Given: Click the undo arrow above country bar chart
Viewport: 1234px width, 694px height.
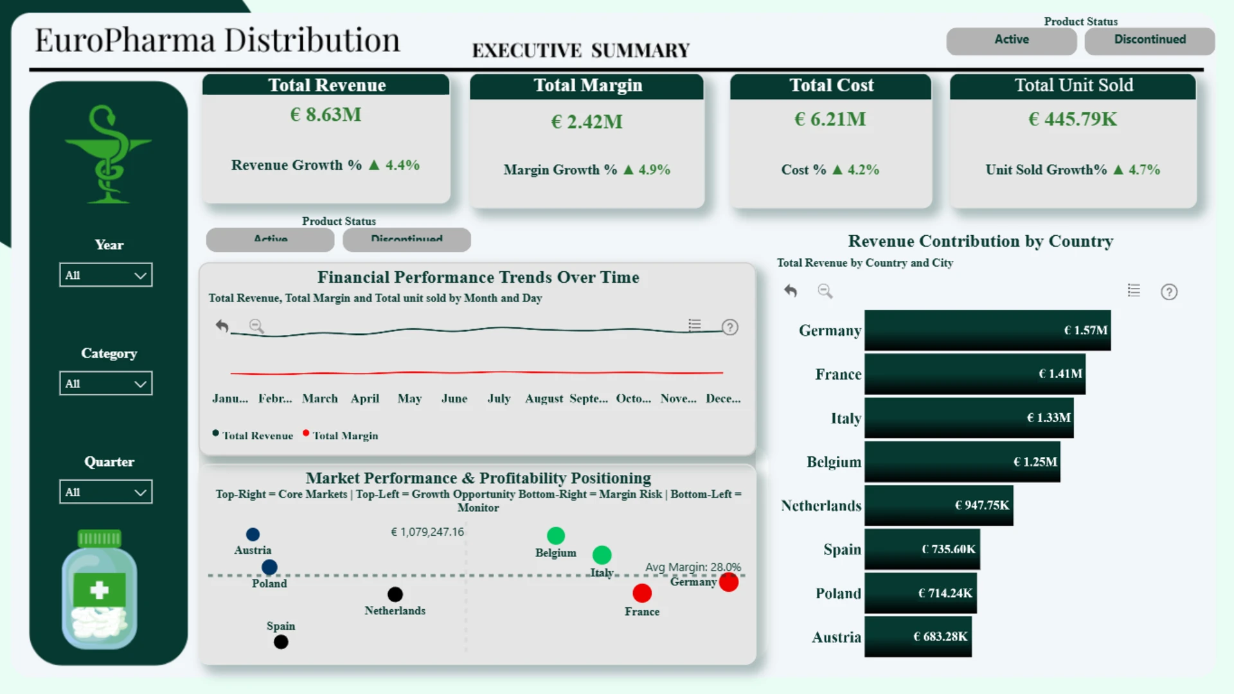Looking at the screenshot, I should tap(791, 291).
